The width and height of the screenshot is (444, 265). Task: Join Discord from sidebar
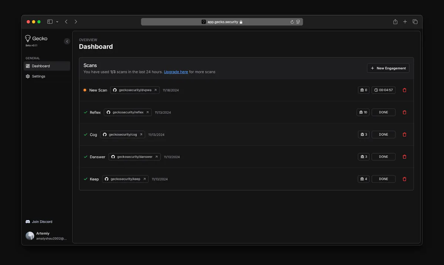tap(39, 222)
